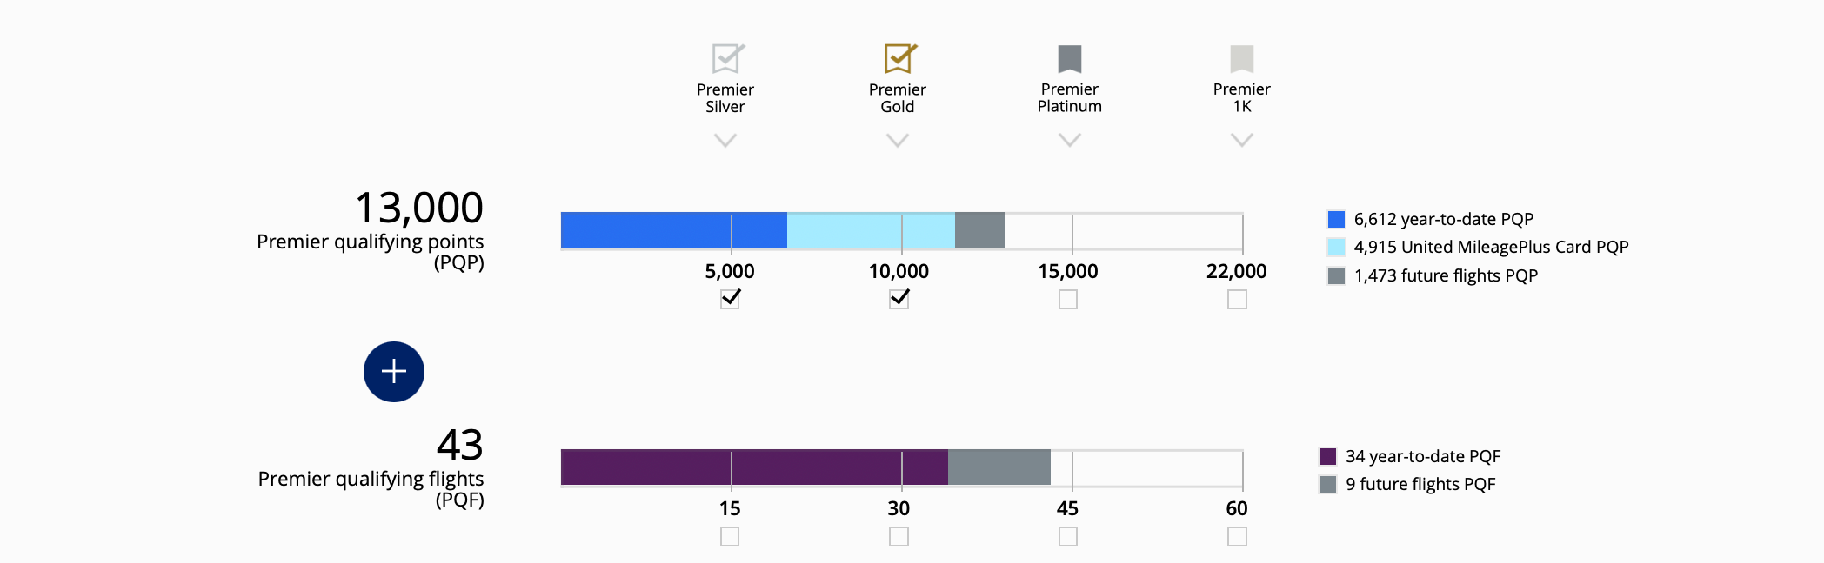Expand the chevron under Premier Platinum
The width and height of the screenshot is (1824, 563).
click(x=1069, y=140)
